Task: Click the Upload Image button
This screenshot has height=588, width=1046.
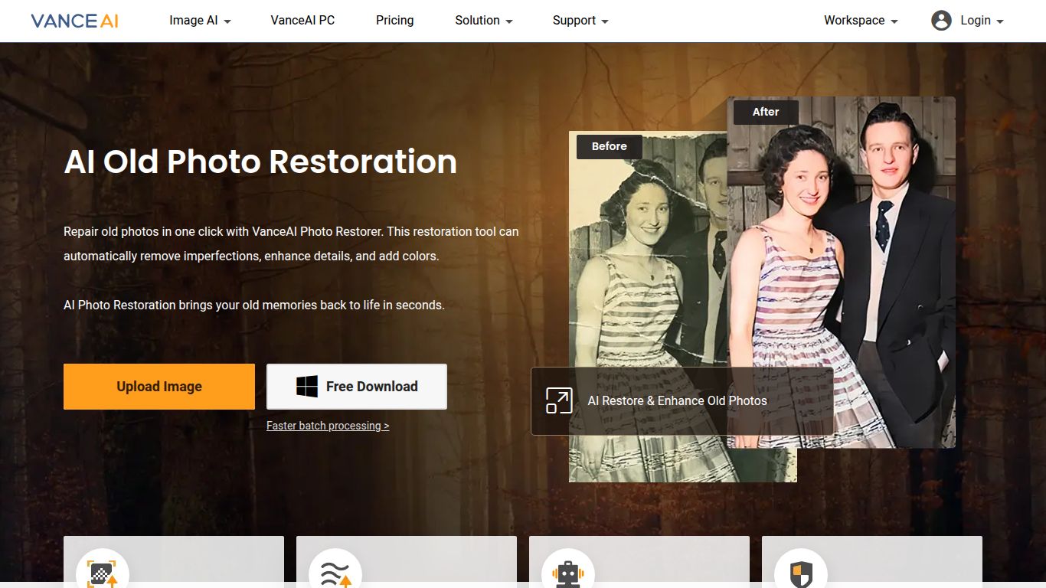Action: tap(159, 386)
